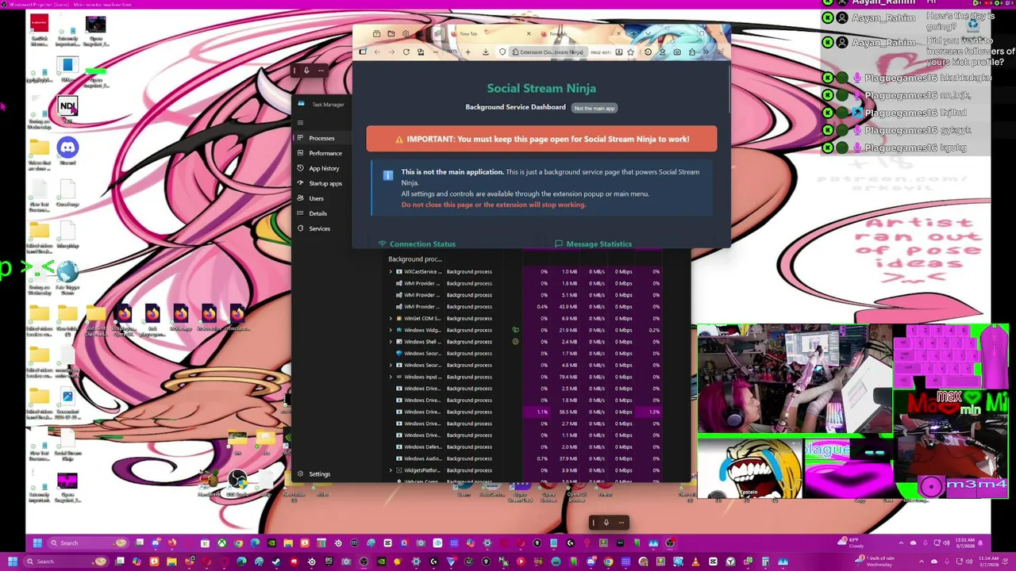The height and width of the screenshot is (571, 1016).
Task: Open the list all tabs chevron in Firefox
Action: [648, 33]
